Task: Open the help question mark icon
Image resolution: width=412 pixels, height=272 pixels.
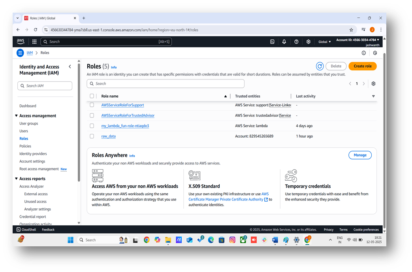Action: pyautogui.click(x=296, y=42)
